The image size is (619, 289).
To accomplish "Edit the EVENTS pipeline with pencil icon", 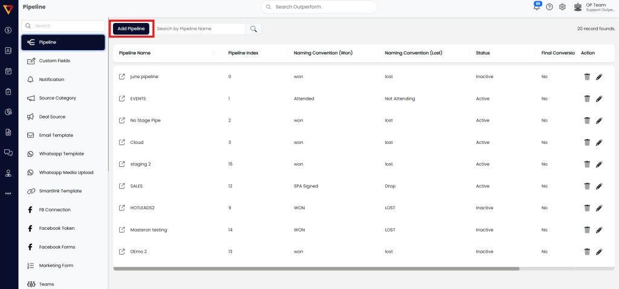I will coord(599,99).
